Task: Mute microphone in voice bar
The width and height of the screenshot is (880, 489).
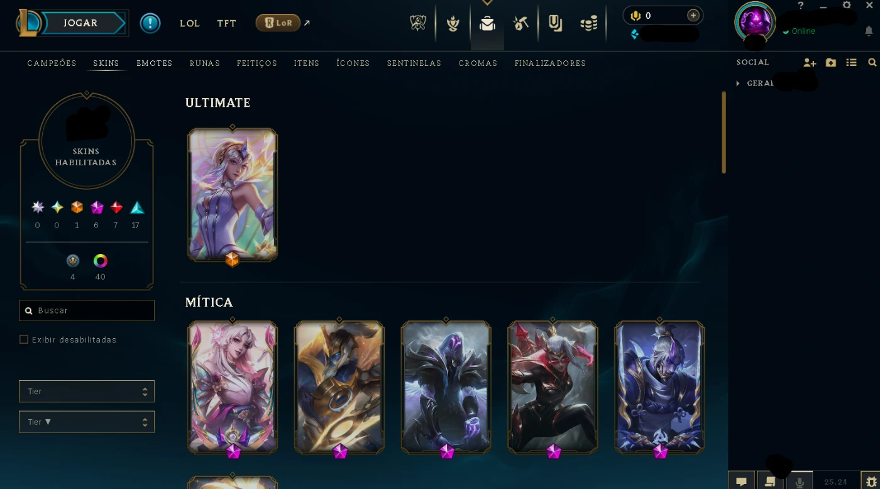Action: (x=800, y=481)
